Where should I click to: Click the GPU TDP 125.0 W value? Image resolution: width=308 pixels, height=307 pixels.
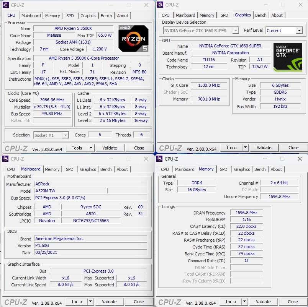tap(260, 67)
